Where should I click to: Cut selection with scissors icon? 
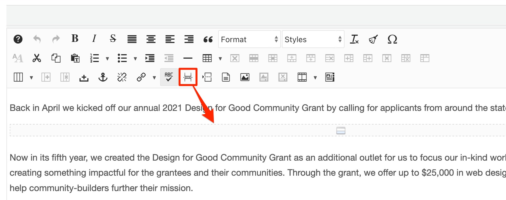point(37,58)
